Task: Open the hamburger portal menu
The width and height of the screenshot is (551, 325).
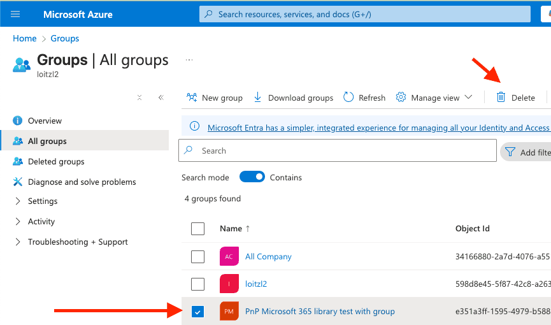Action: (15, 14)
